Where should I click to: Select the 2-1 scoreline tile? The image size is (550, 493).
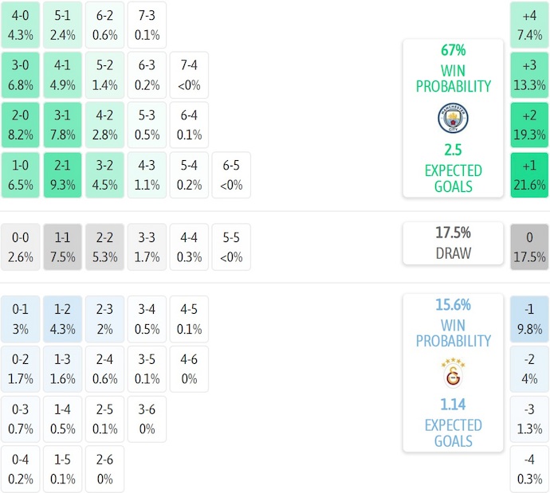click(62, 175)
